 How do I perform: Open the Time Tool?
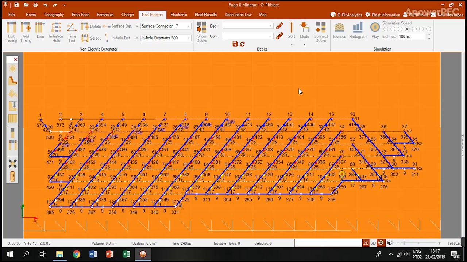click(x=72, y=32)
